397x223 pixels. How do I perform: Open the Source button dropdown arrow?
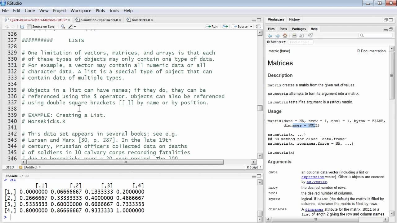[x=251, y=27]
